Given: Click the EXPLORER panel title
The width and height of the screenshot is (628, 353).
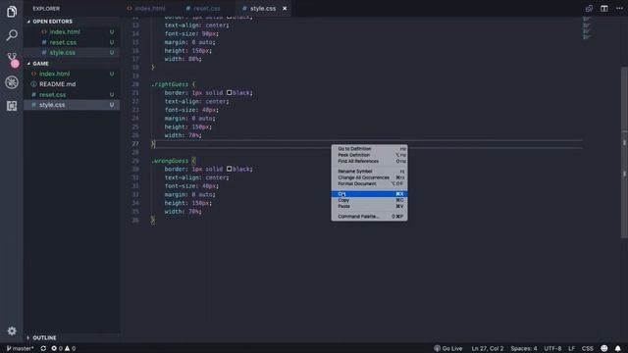Looking at the screenshot, I should (x=46, y=9).
